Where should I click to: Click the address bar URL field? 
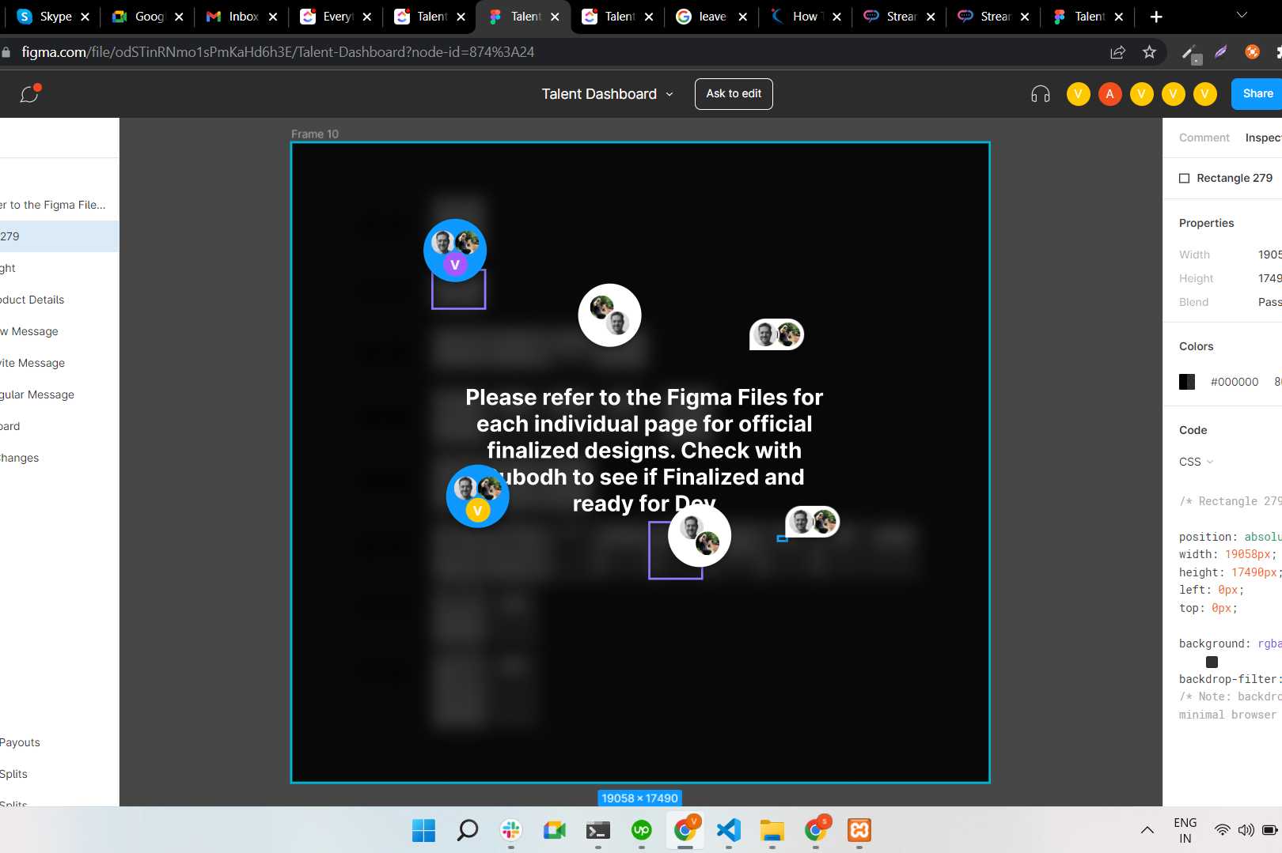pyautogui.click(x=554, y=52)
